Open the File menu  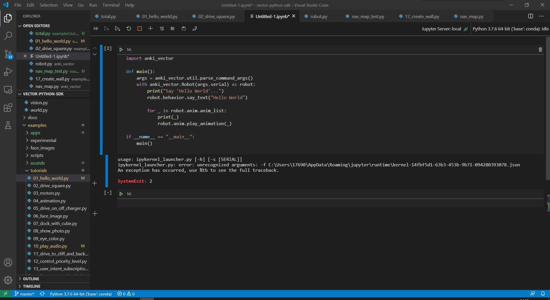click(18, 5)
